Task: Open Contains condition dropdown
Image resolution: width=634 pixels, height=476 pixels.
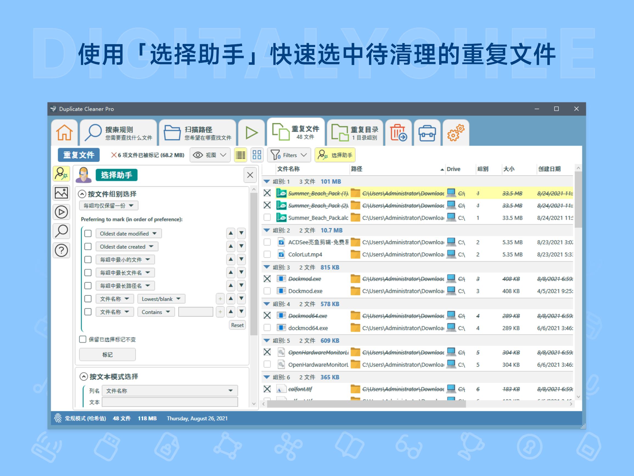Action: click(156, 312)
